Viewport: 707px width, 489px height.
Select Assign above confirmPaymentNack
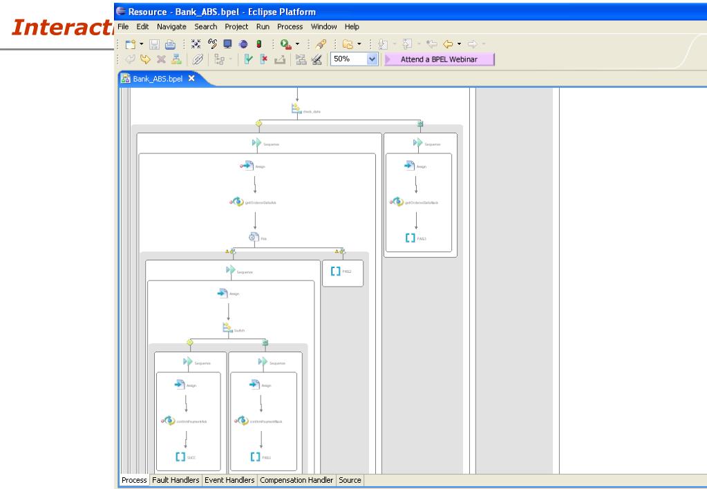pyautogui.click(x=254, y=385)
